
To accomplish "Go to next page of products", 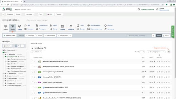I will [143, 52].
